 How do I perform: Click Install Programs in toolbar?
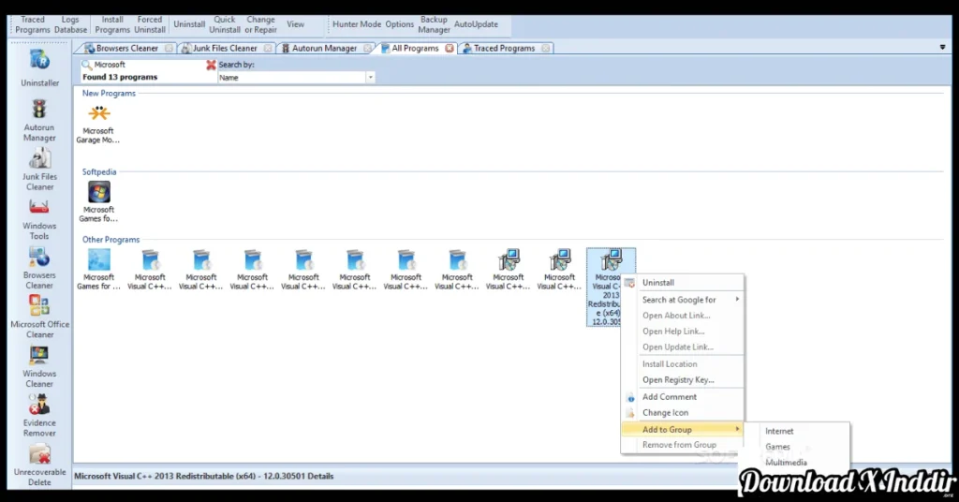click(x=112, y=24)
